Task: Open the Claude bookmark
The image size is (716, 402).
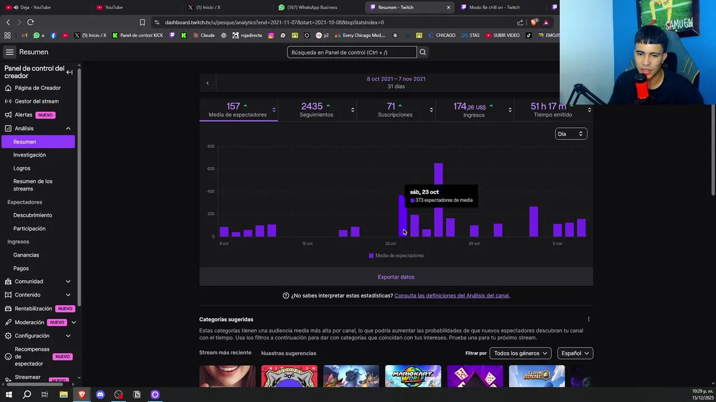Action: click(x=204, y=35)
